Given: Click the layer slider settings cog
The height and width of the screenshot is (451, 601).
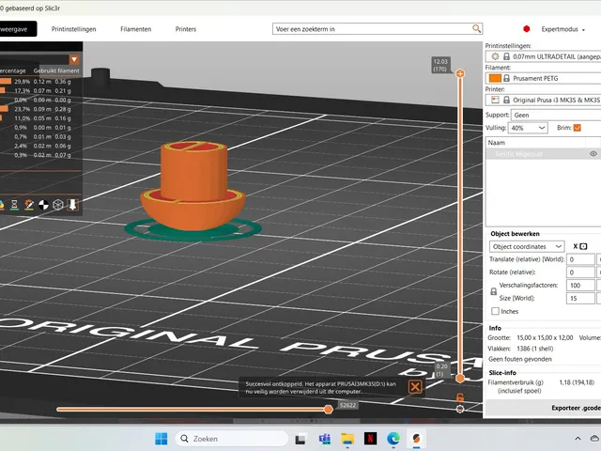Looking at the screenshot, I should click(x=460, y=410).
